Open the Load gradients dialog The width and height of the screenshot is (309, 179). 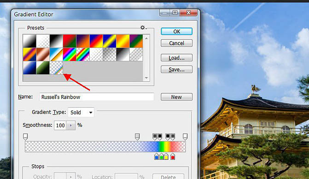tap(176, 58)
